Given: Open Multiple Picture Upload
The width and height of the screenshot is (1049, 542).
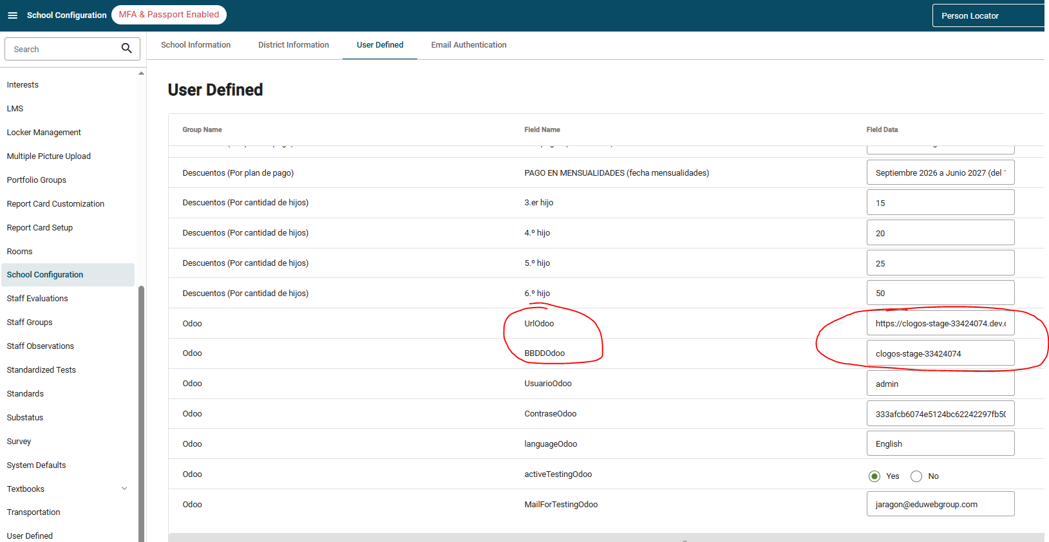Looking at the screenshot, I should point(49,156).
